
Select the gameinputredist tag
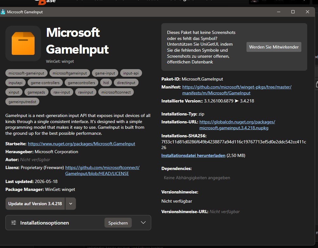click(x=22, y=102)
